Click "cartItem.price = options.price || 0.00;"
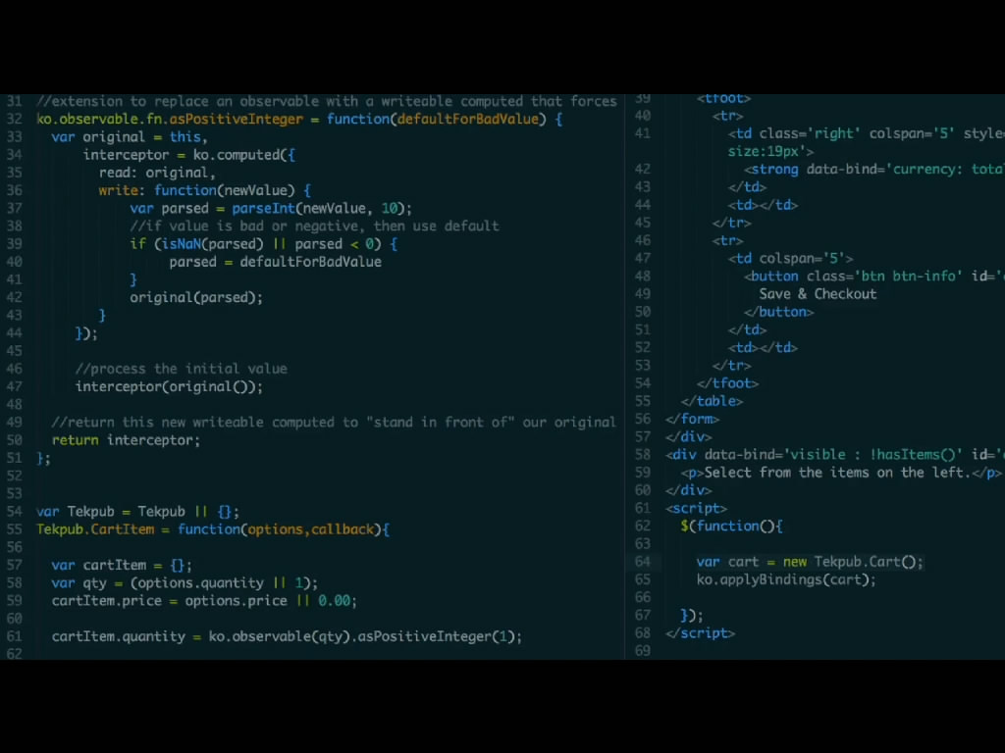1005x753 pixels. pos(204,601)
